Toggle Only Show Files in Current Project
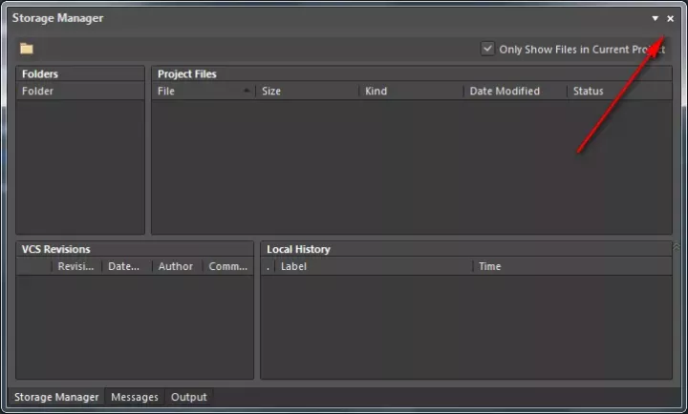Viewport: 688px width, 414px height. point(488,49)
